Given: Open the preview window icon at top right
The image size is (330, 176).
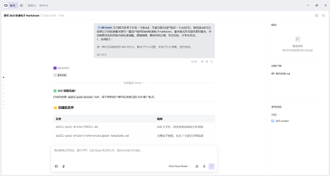Looking at the screenshot, I should click(317, 15).
